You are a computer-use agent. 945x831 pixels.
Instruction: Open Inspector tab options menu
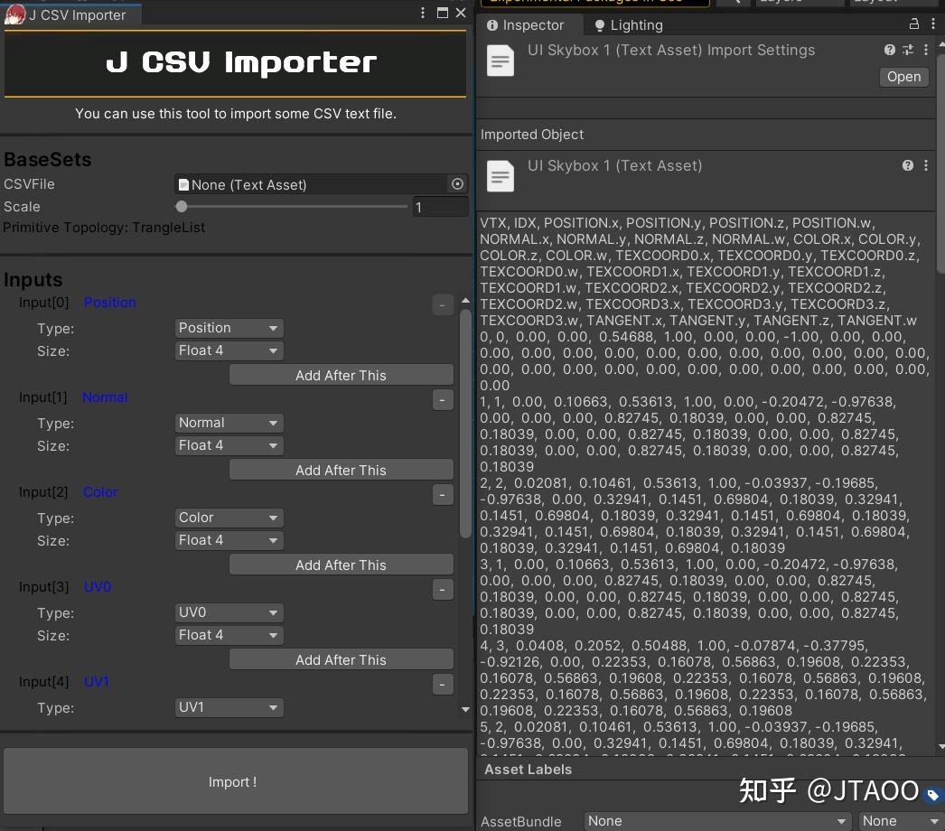(x=933, y=23)
